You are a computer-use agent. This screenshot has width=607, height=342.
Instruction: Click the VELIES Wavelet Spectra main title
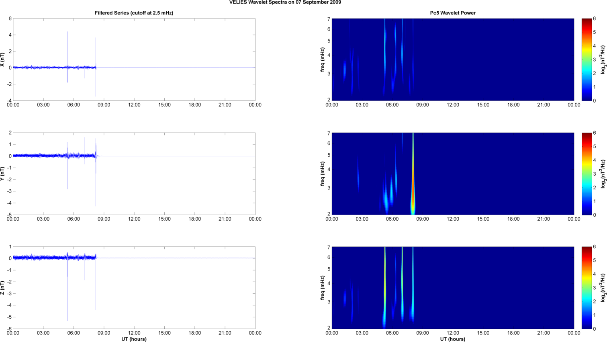pyautogui.click(x=285, y=2)
